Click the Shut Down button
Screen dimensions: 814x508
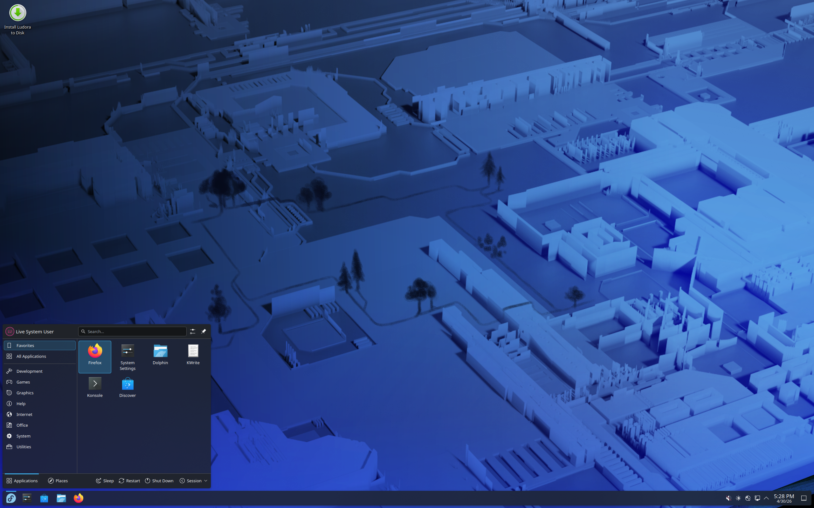[x=159, y=480]
